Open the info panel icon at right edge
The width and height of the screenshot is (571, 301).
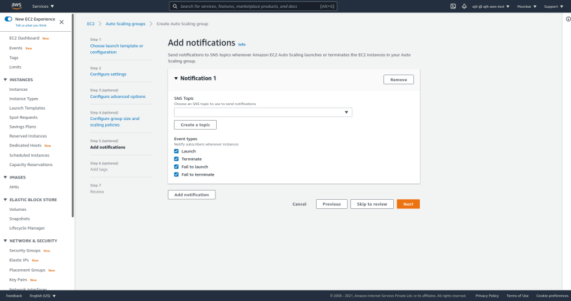568,19
